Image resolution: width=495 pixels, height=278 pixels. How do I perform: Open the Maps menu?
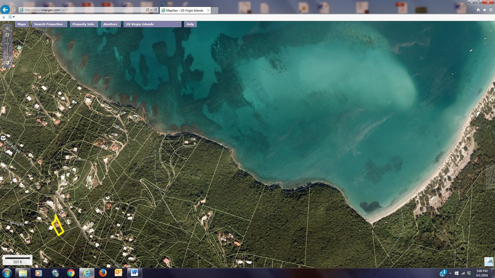pos(22,24)
